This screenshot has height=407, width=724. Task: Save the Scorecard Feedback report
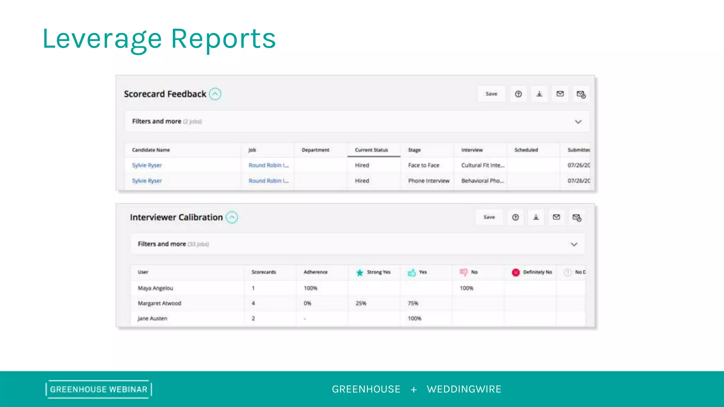[x=491, y=94]
